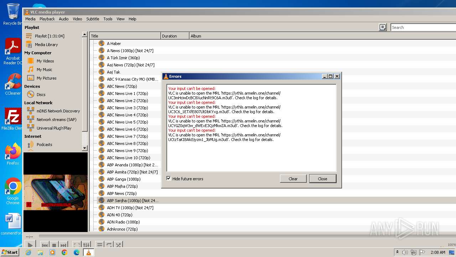The image size is (456, 257).
Task: Select ABP Ganga (1080p) entry
Action: [x=124, y=179]
